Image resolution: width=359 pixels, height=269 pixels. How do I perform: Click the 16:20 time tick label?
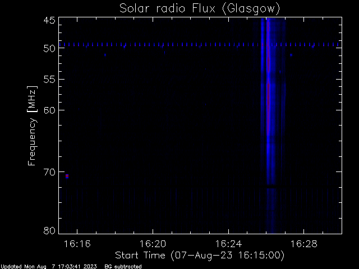point(153,244)
